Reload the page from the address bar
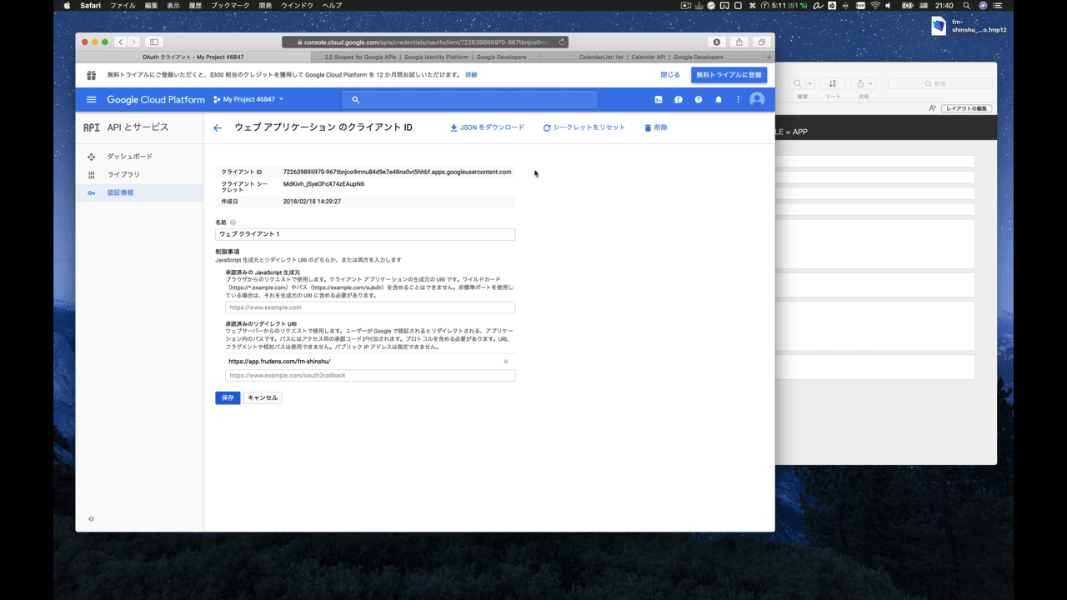Screen dimensions: 1067x600 click(562, 42)
